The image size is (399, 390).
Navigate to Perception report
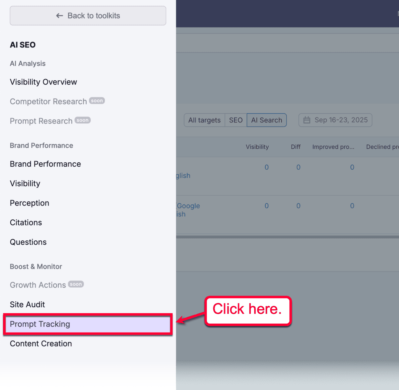pos(29,203)
